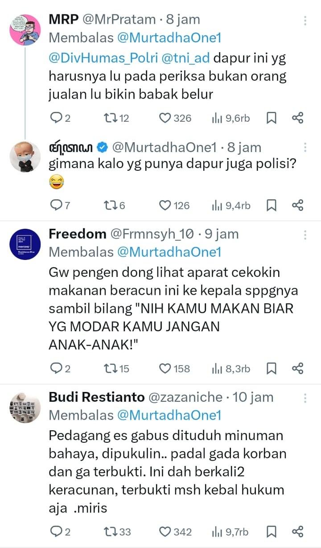Open more options on MRP's tweet
321x548 pixels.
[305, 21]
